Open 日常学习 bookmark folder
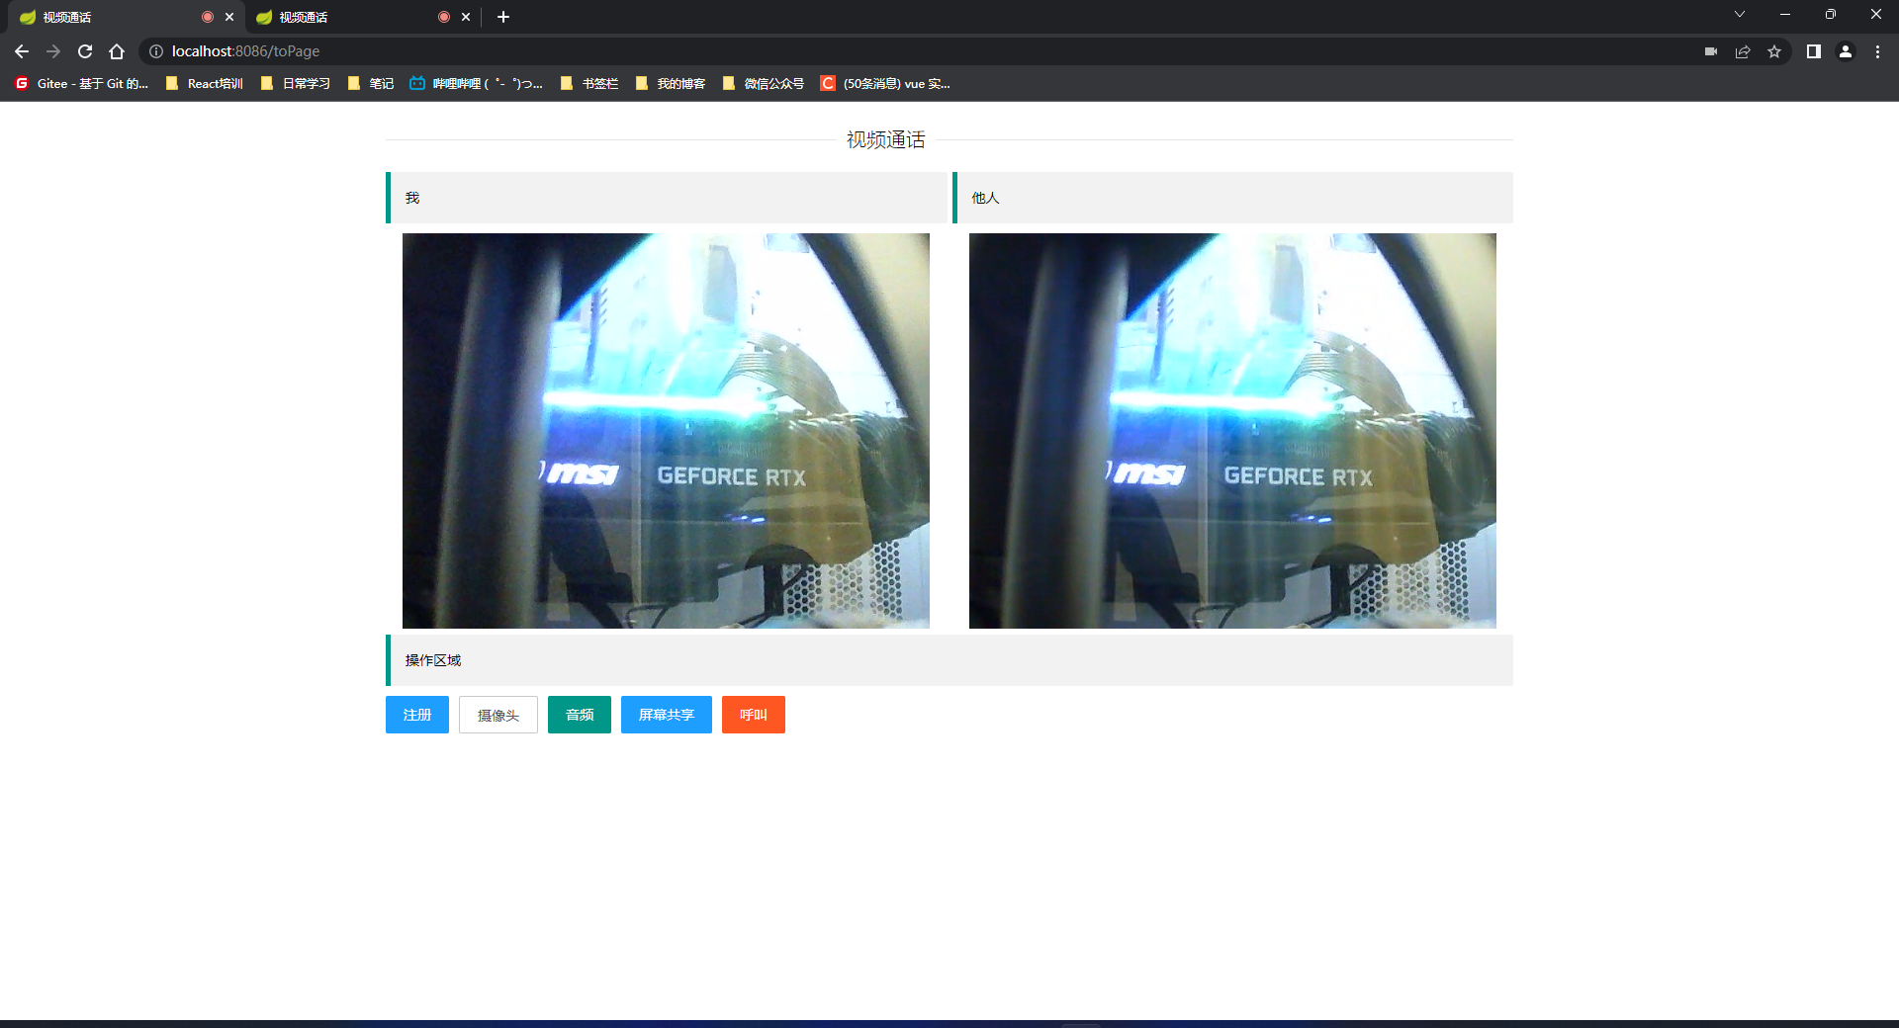The height and width of the screenshot is (1028, 1899). (296, 84)
